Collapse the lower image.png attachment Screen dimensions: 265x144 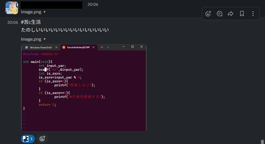45,39
